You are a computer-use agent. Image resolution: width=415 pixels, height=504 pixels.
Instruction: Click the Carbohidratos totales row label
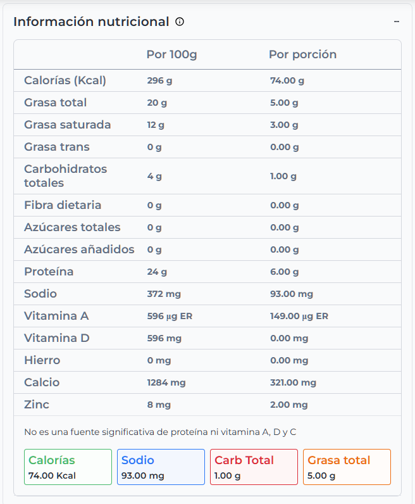65,176
